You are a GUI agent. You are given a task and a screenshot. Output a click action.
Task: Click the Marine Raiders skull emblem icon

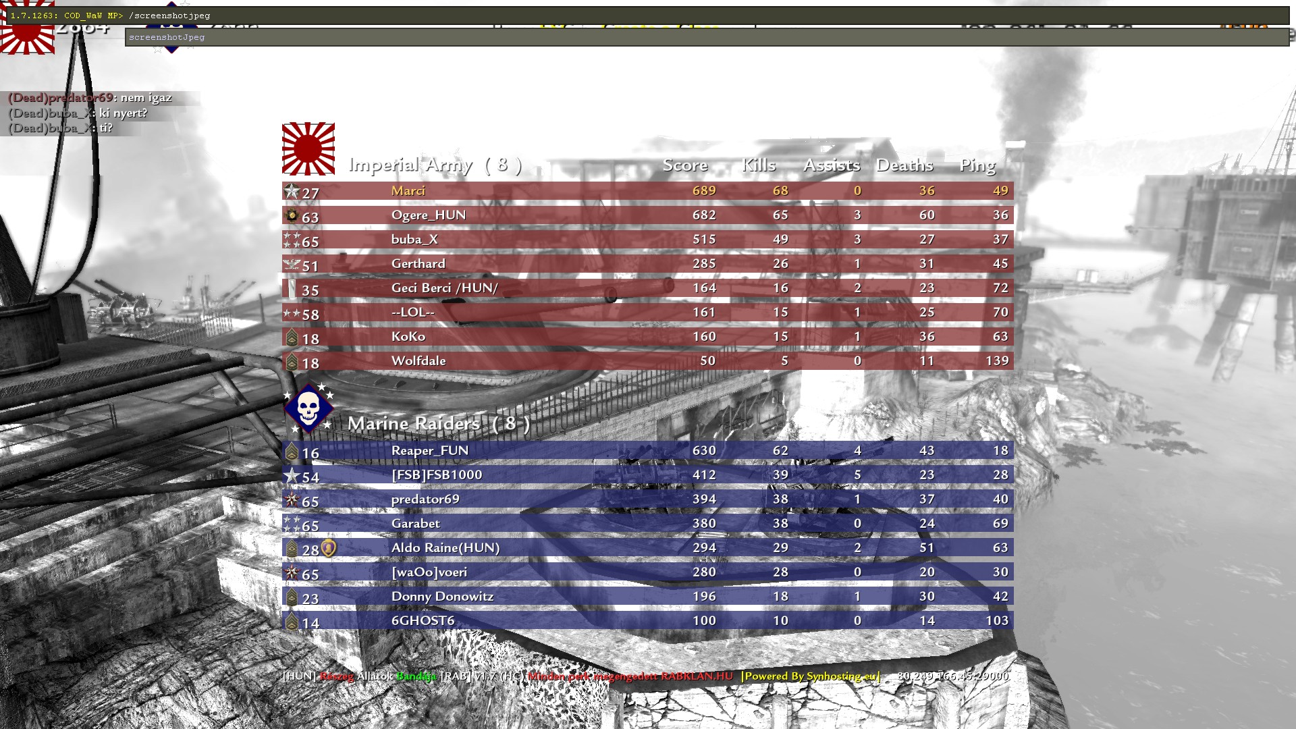coord(308,408)
